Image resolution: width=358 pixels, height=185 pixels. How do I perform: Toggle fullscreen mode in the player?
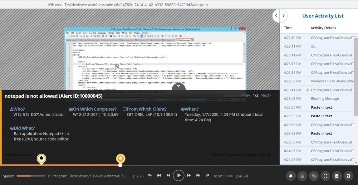[x=325, y=176]
